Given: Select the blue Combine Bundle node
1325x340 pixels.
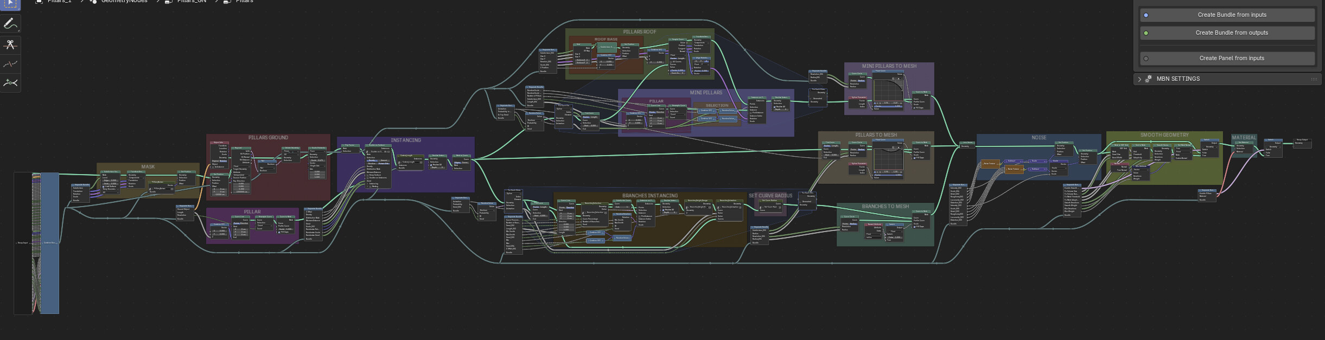Looking at the screenshot, I should (49, 243).
